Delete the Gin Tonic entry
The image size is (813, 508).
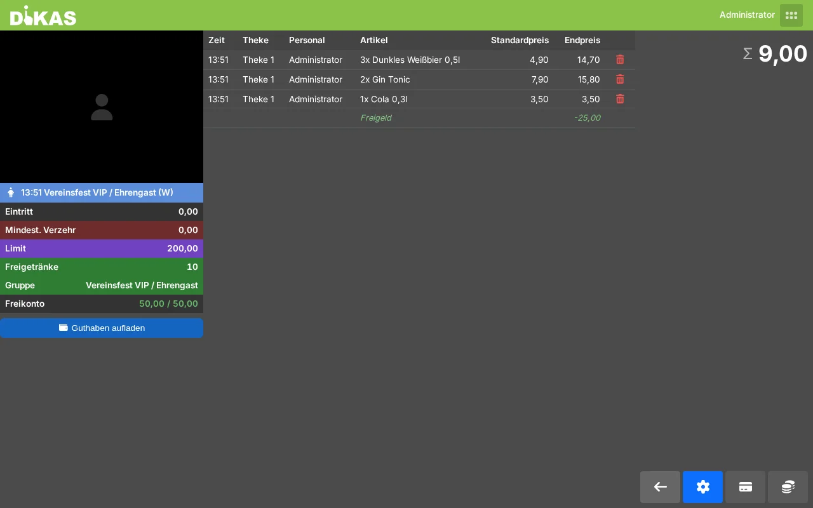pyautogui.click(x=620, y=79)
